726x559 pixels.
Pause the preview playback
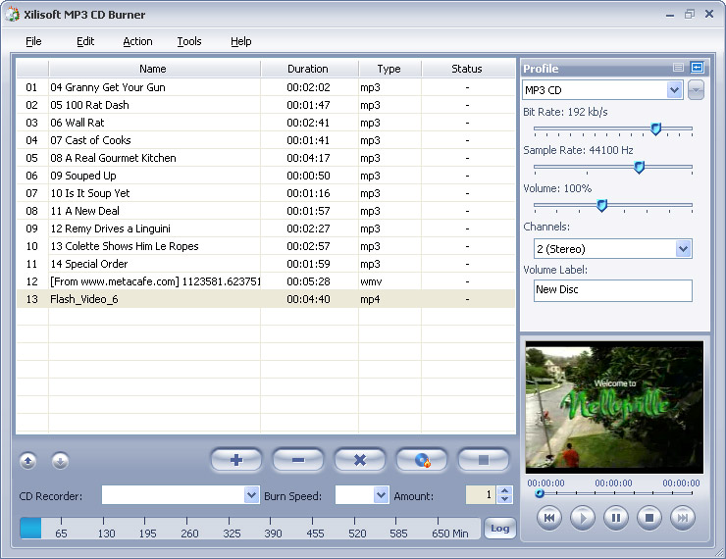[615, 517]
